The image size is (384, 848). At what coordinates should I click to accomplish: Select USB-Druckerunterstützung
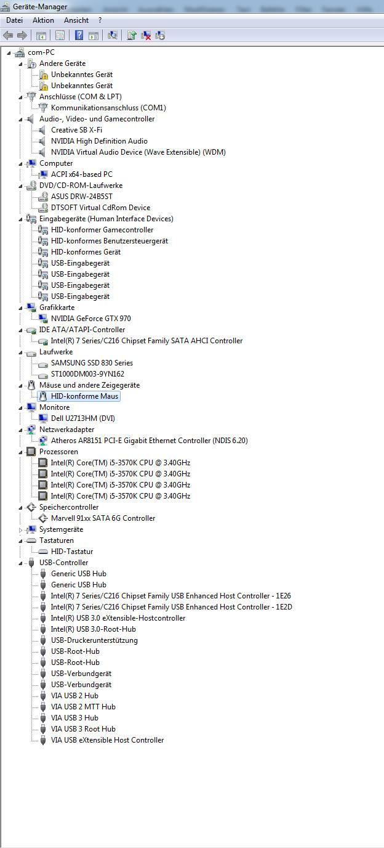(x=94, y=640)
